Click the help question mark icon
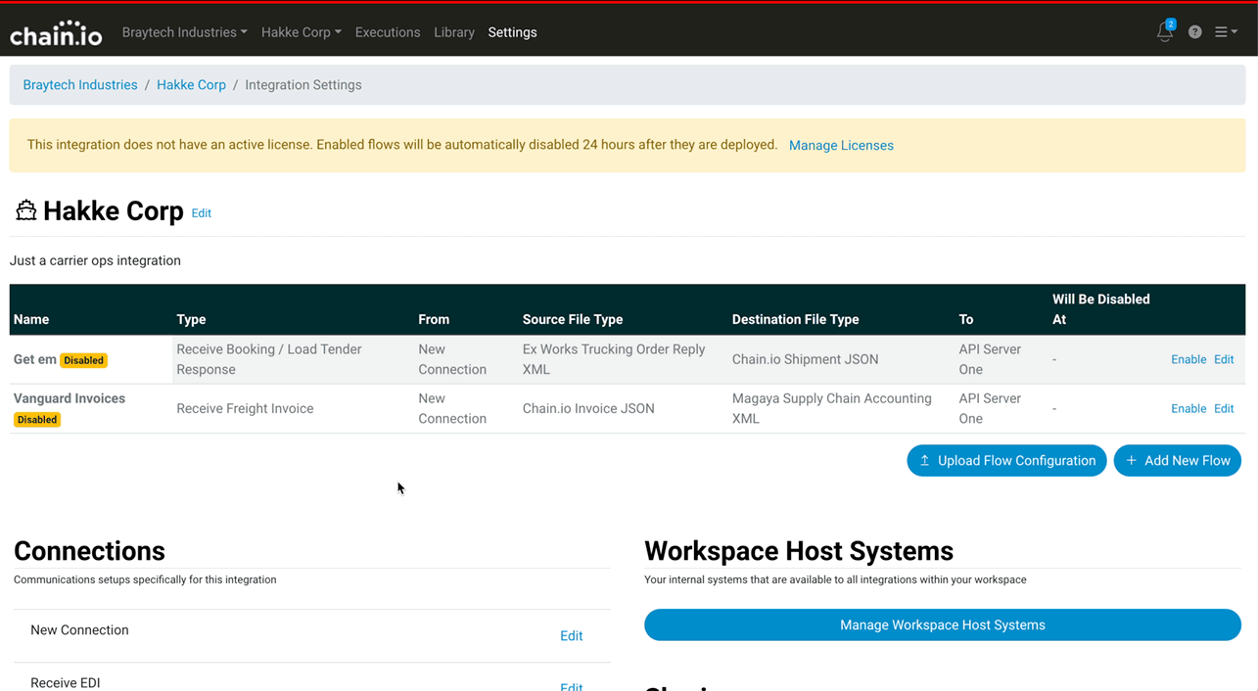 coord(1194,32)
